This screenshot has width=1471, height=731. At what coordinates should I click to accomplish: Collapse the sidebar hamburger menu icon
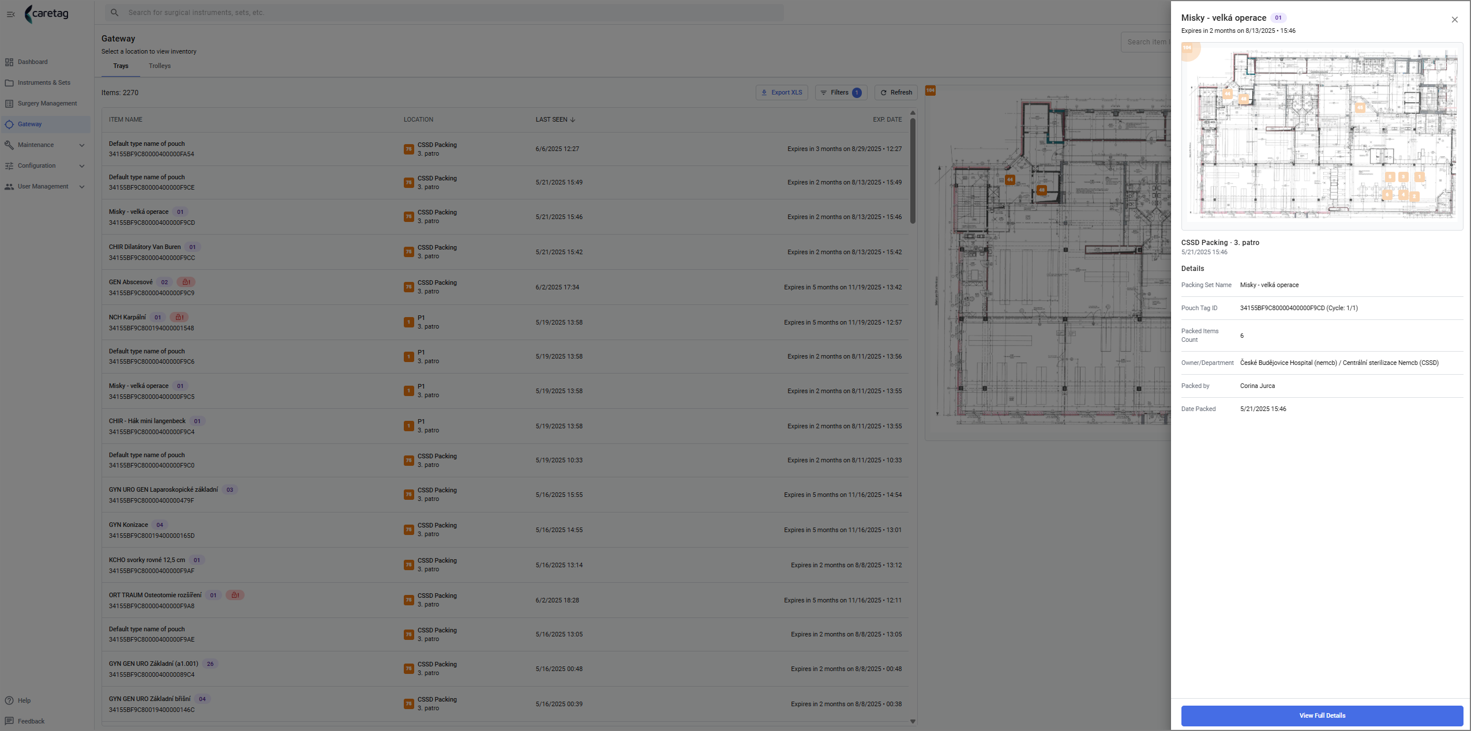click(x=10, y=14)
